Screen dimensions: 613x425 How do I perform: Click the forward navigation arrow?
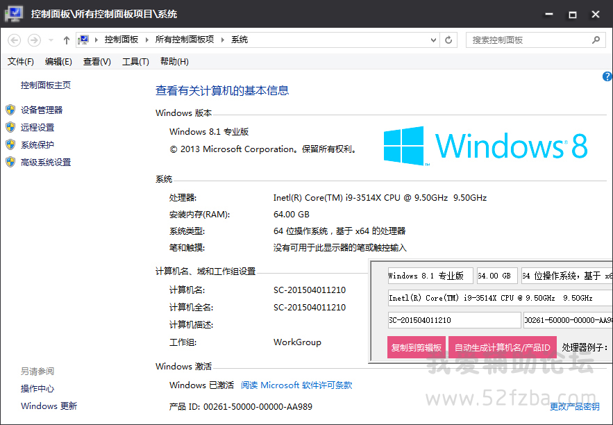(x=34, y=40)
